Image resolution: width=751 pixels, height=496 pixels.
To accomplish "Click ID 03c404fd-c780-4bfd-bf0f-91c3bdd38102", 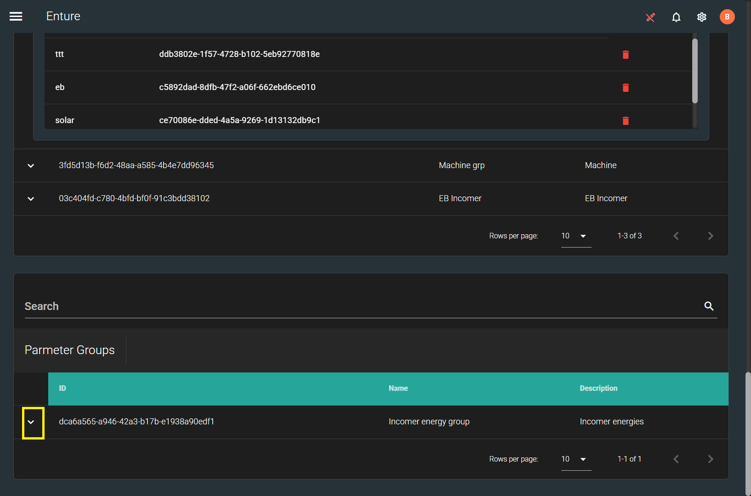I will pyautogui.click(x=134, y=198).
